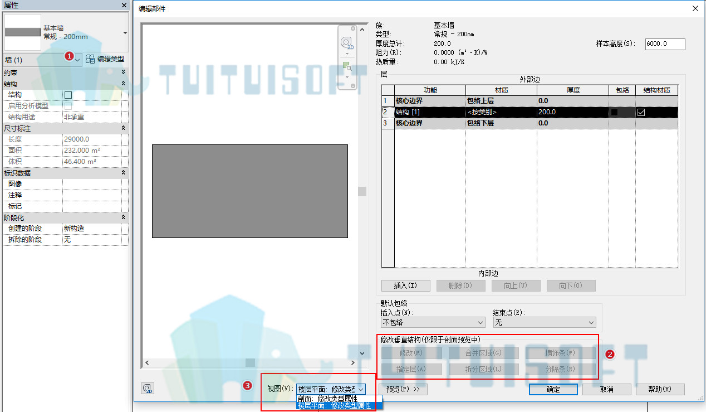Click the 样本高度 input field

[x=665, y=44]
